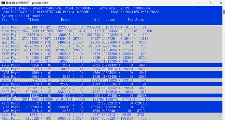Click the allocs value 273504831
This screenshot has width=225, height=120.
click(x=30, y=39)
